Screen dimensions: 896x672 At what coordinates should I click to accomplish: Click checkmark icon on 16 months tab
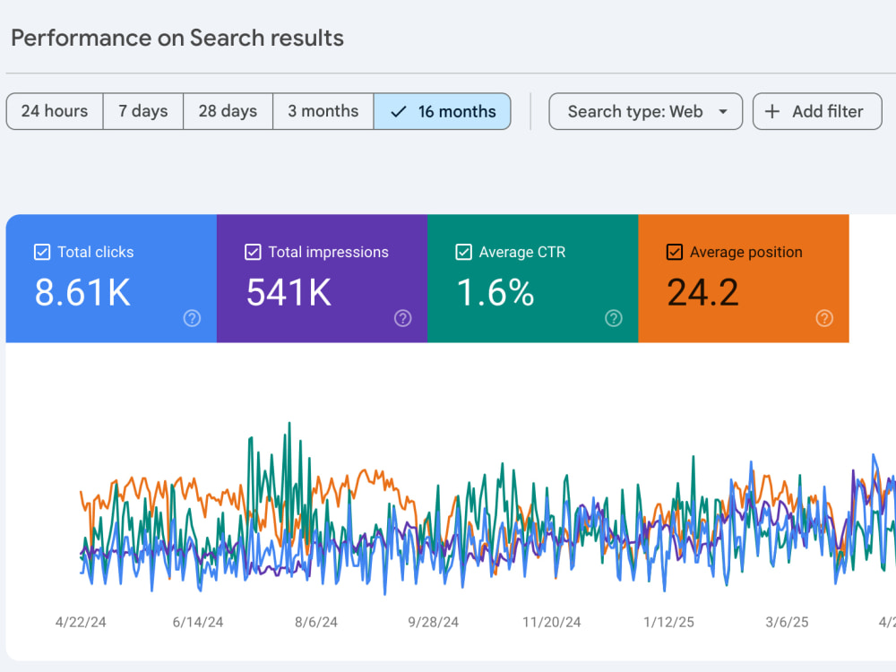[399, 111]
